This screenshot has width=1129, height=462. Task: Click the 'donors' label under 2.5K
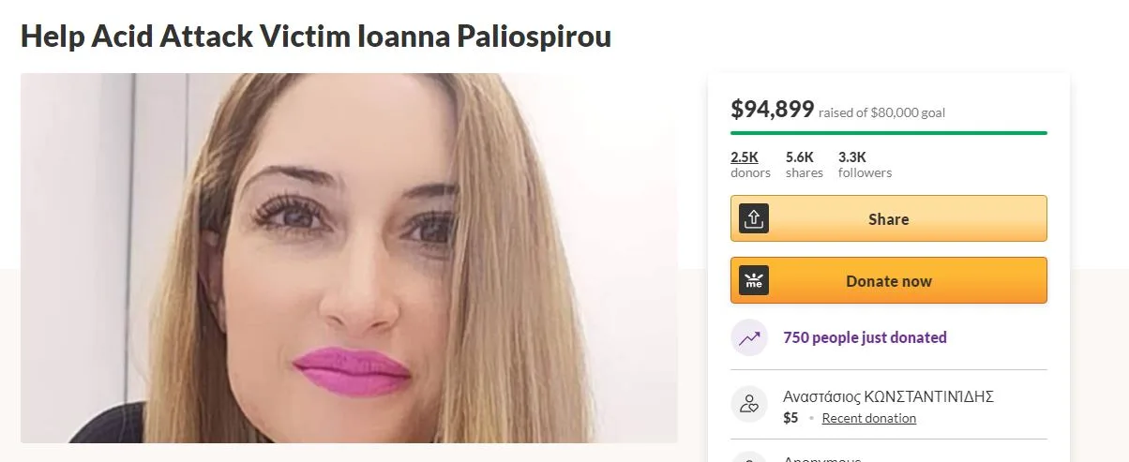pyautogui.click(x=750, y=172)
